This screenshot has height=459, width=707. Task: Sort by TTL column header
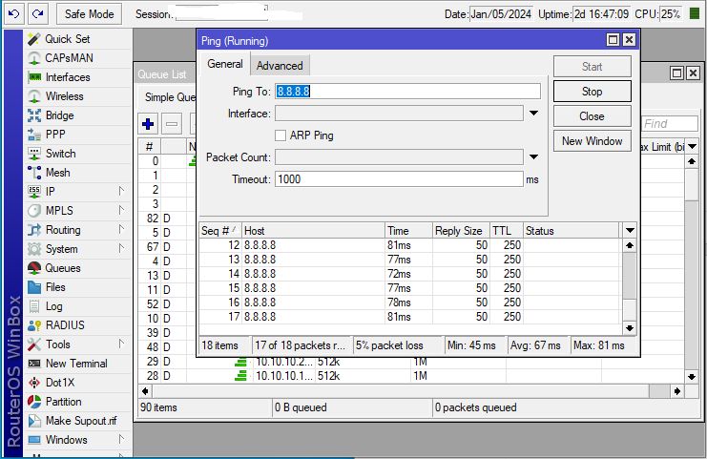pos(507,231)
